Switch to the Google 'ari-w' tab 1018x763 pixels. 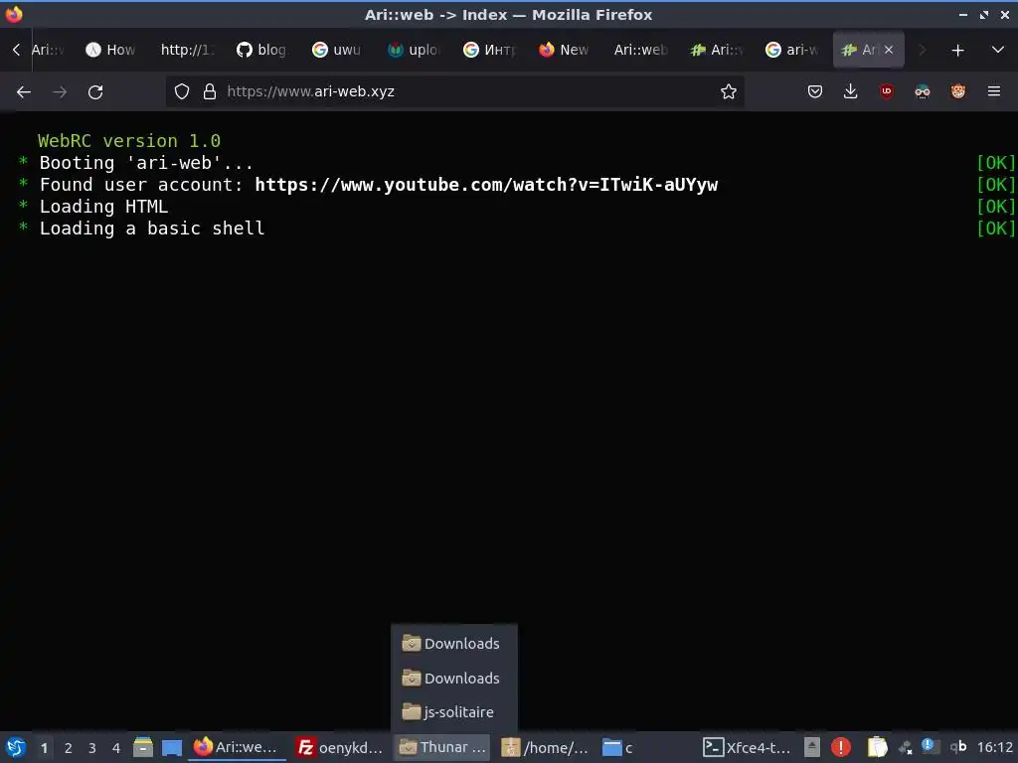pos(790,50)
